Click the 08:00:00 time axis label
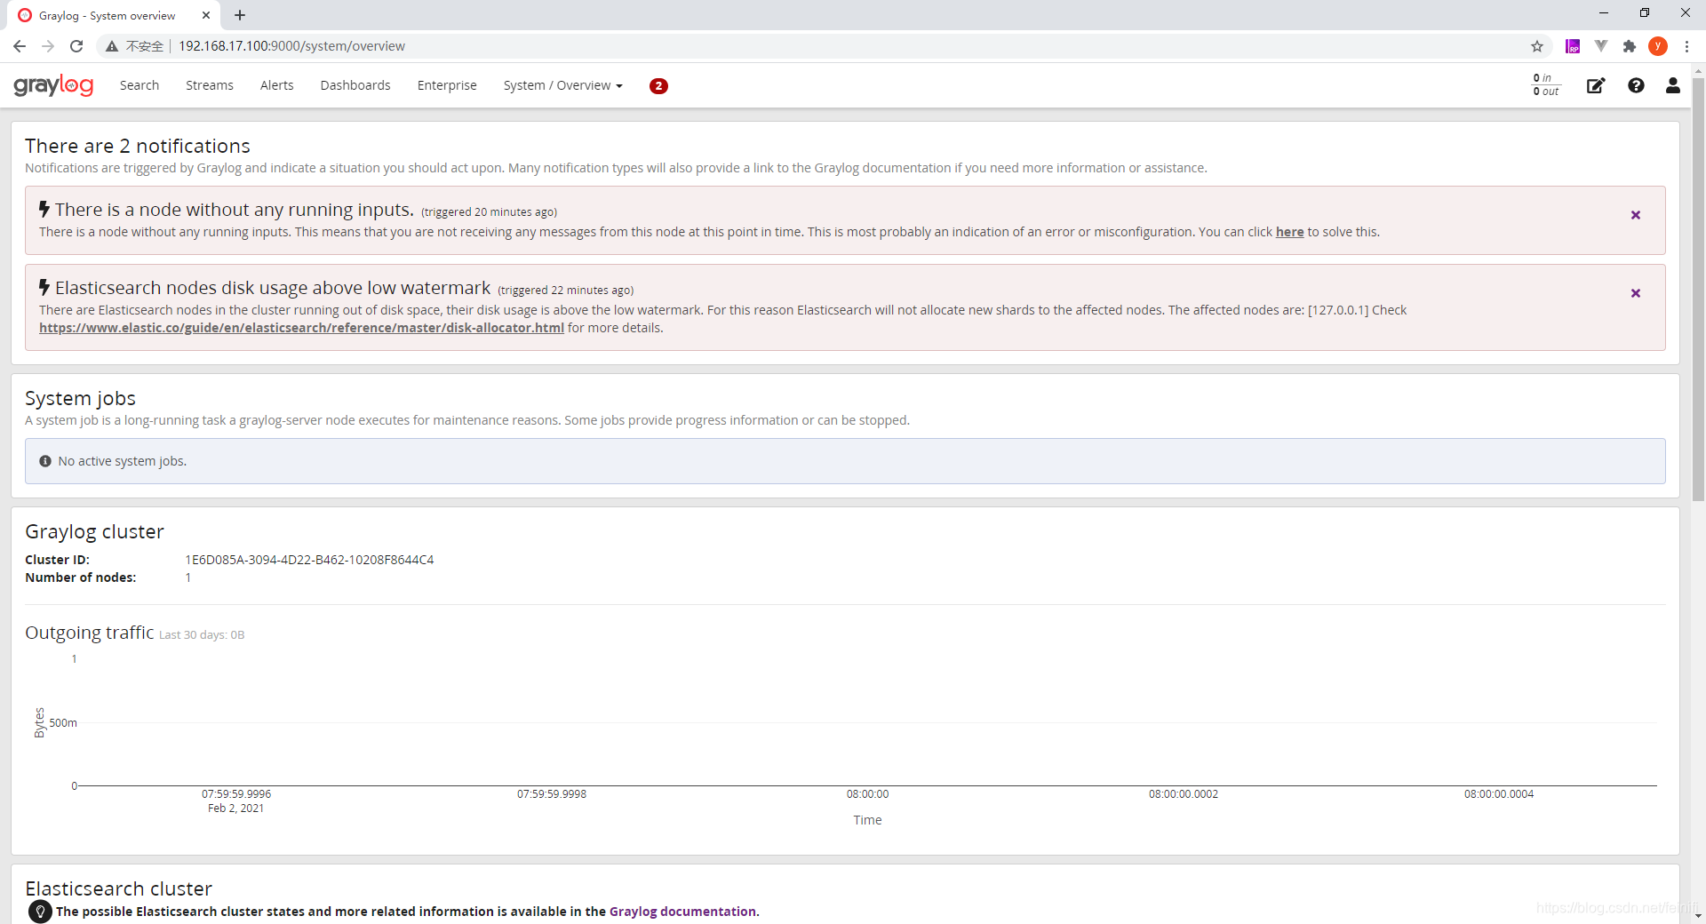This screenshot has height=924, width=1706. [x=867, y=794]
